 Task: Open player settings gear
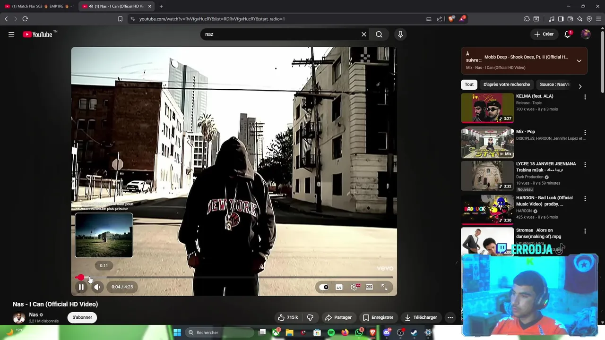pyautogui.click(x=354, y=287)
